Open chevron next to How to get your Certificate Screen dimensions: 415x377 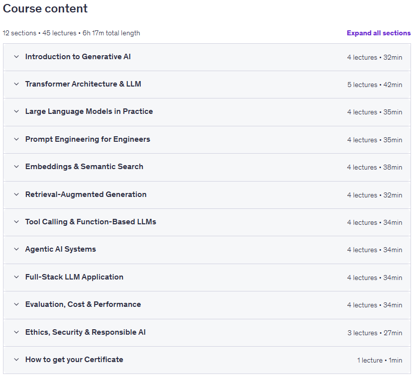(16, 360)
